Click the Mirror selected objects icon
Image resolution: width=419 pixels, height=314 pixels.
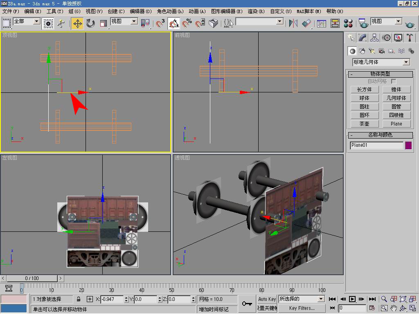[293, 23]
